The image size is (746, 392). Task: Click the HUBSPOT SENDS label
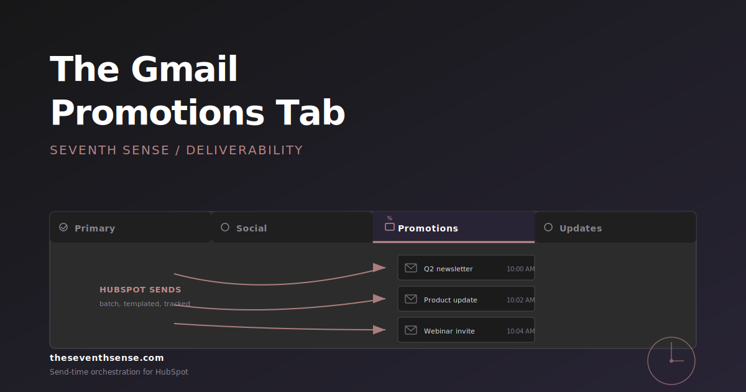[x=140, y=290]
